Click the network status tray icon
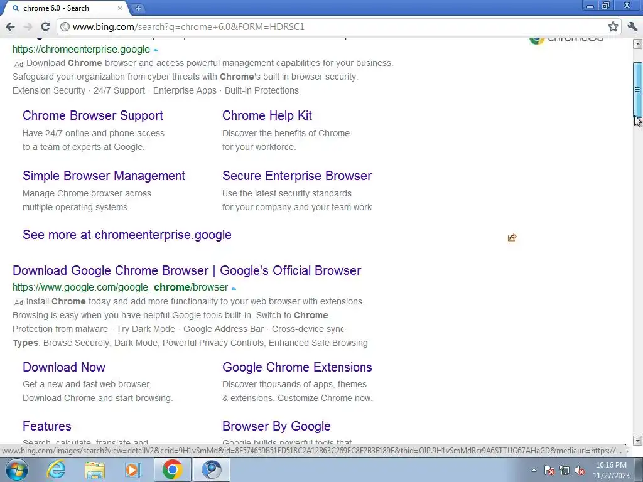Image resolution: width=643 pixels, height=482 pixels. coord(565,470)
